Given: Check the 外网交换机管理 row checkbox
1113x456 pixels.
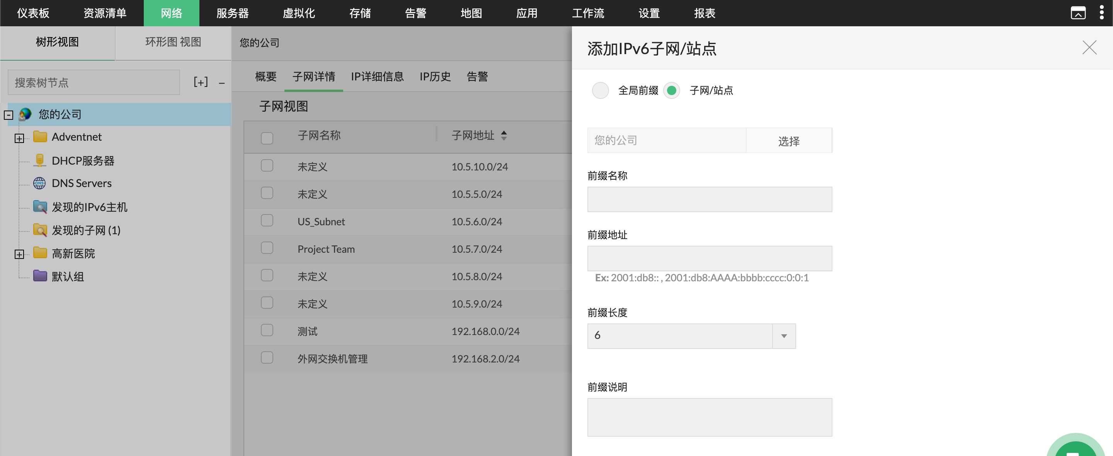Looking at the screenshot, I should click(x=267, y=358).
